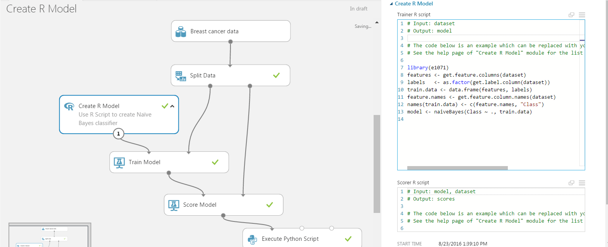Image resolution: width=608 pixels, height=247 pixels.
Task: Open the Trainer R script options menu
Action: pos(582,15)
